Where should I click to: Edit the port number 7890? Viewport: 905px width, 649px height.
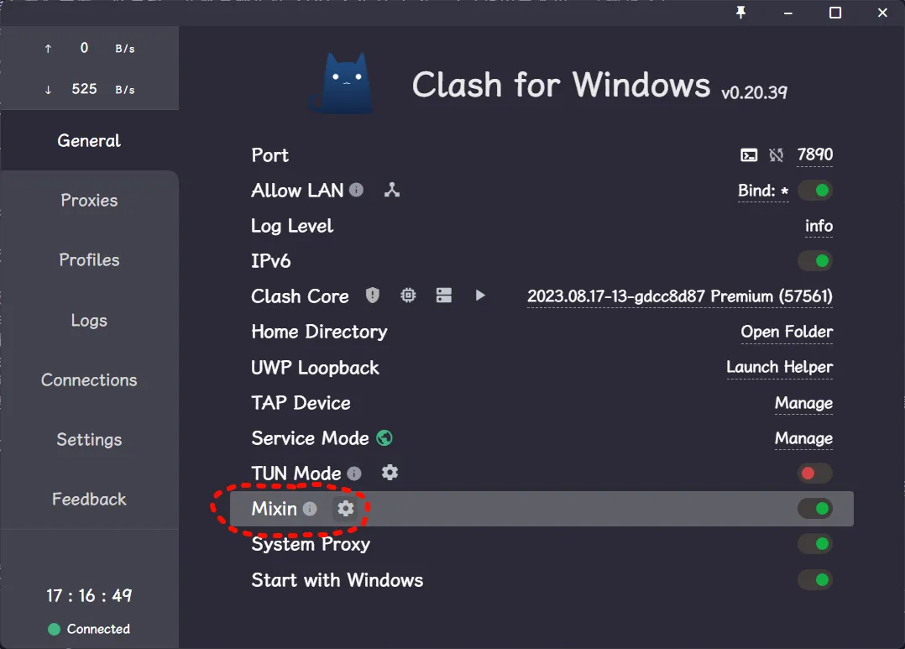814,154
